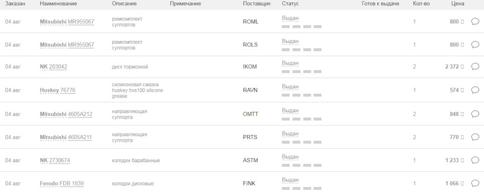Open part number 203042 link
The image size is (484, 194).
[58, 67]
